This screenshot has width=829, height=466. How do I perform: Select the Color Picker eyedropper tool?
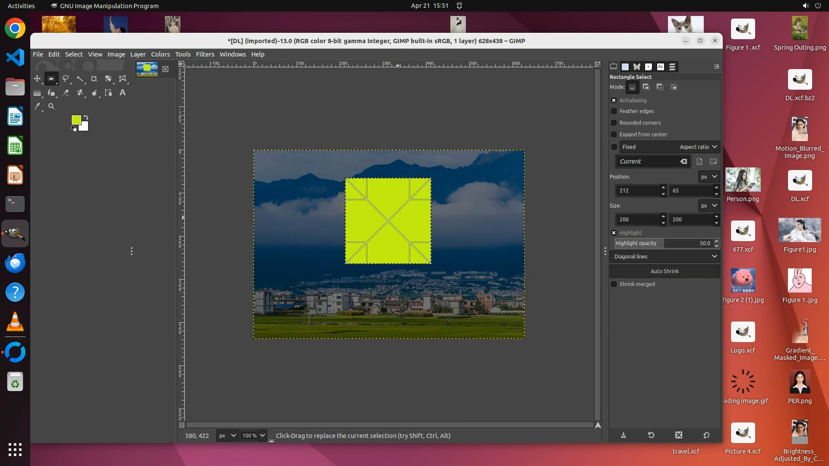click(37, 106)
